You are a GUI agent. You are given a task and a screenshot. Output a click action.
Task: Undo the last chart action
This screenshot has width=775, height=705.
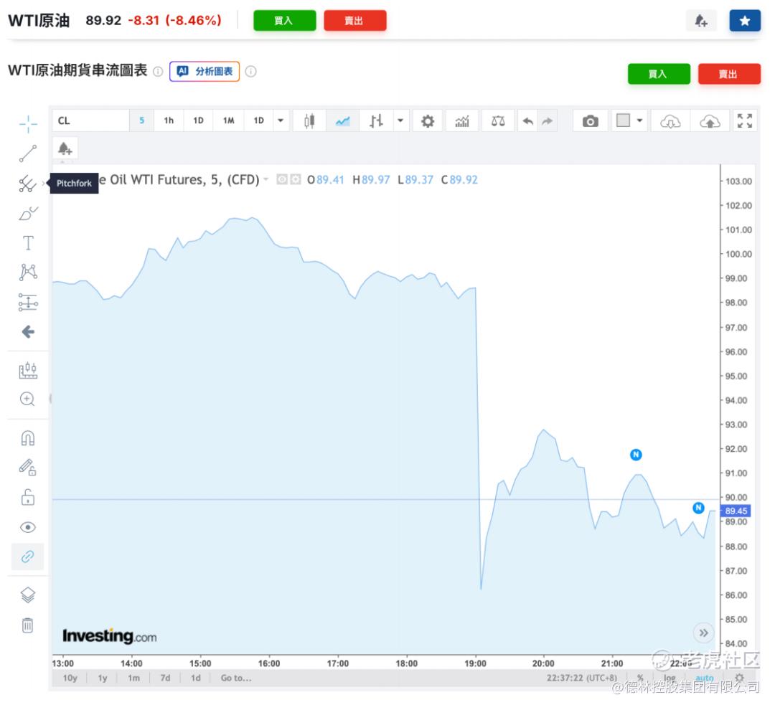pos(527,121)
